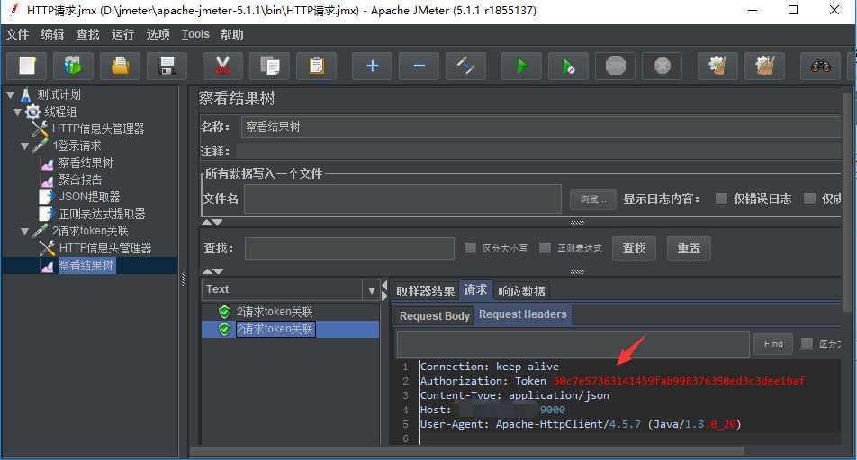Switch to the 请求 tab
The height and width of the screenshot is (460, 857).
(x=475, y=290)
